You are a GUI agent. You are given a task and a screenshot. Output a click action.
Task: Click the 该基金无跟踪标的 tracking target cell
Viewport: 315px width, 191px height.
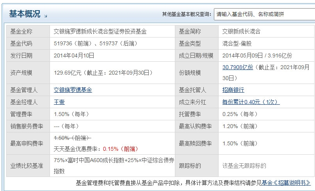pyautogui.click(x=244, y=166)
